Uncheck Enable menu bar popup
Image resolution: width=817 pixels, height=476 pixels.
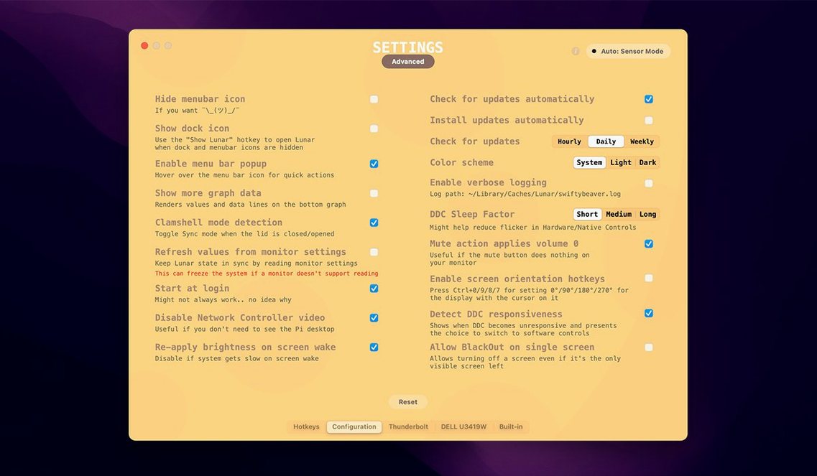coord(374,164)
